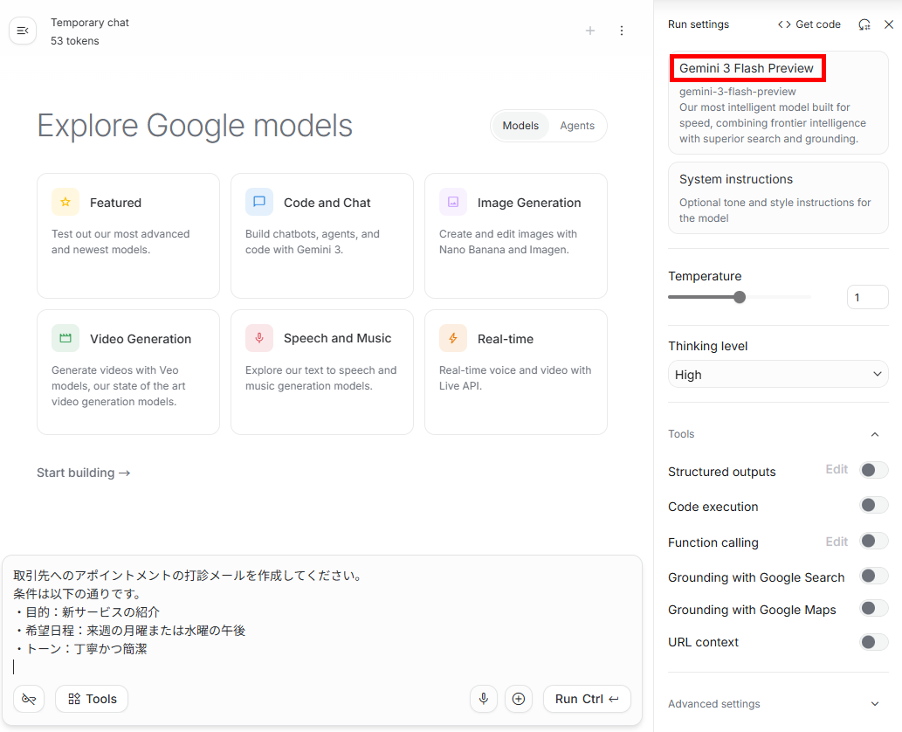Image resolution: width=902 pixels, height=732 pixels.
Task: Collapse the left sidebar menu icon
Action: pyautogui.click(x=23, y=31)
